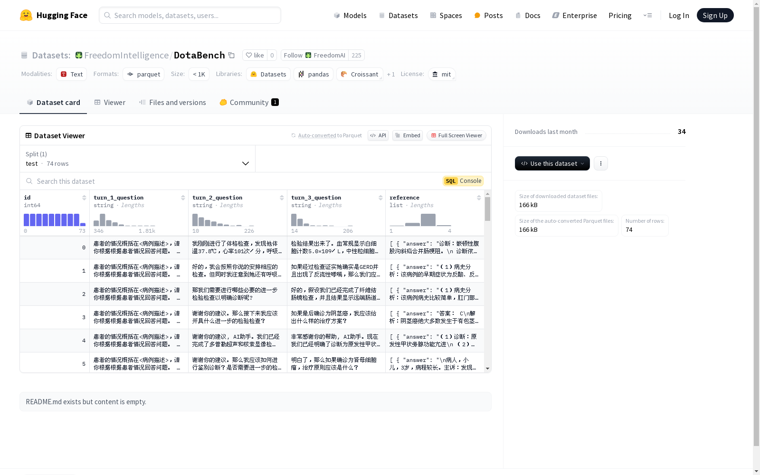Screen dimensions: 760x475
Task: Select the Text modality tag
Action: 72,74
